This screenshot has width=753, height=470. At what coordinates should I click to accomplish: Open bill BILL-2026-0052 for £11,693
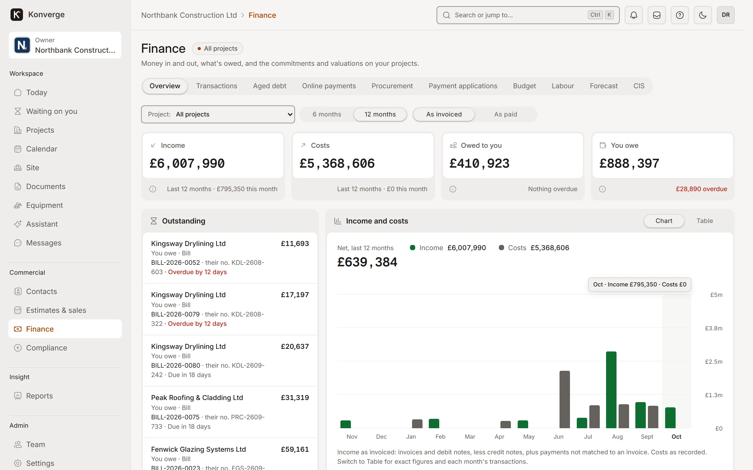[230, 258]
